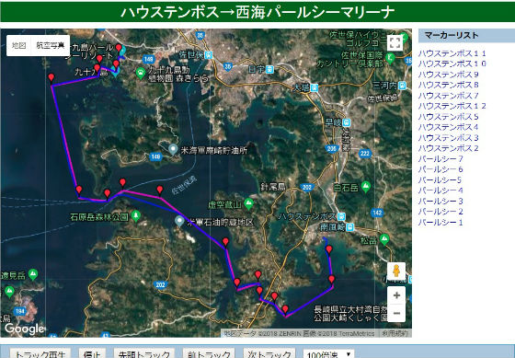Click the ハウステンボス station icon
This screenshot has height=358, width=515.
click(x=341, y=216)
